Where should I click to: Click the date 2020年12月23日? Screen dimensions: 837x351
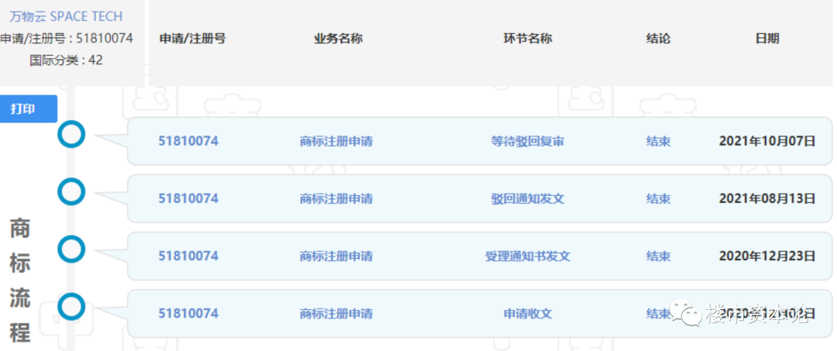[x=767, y=256]
